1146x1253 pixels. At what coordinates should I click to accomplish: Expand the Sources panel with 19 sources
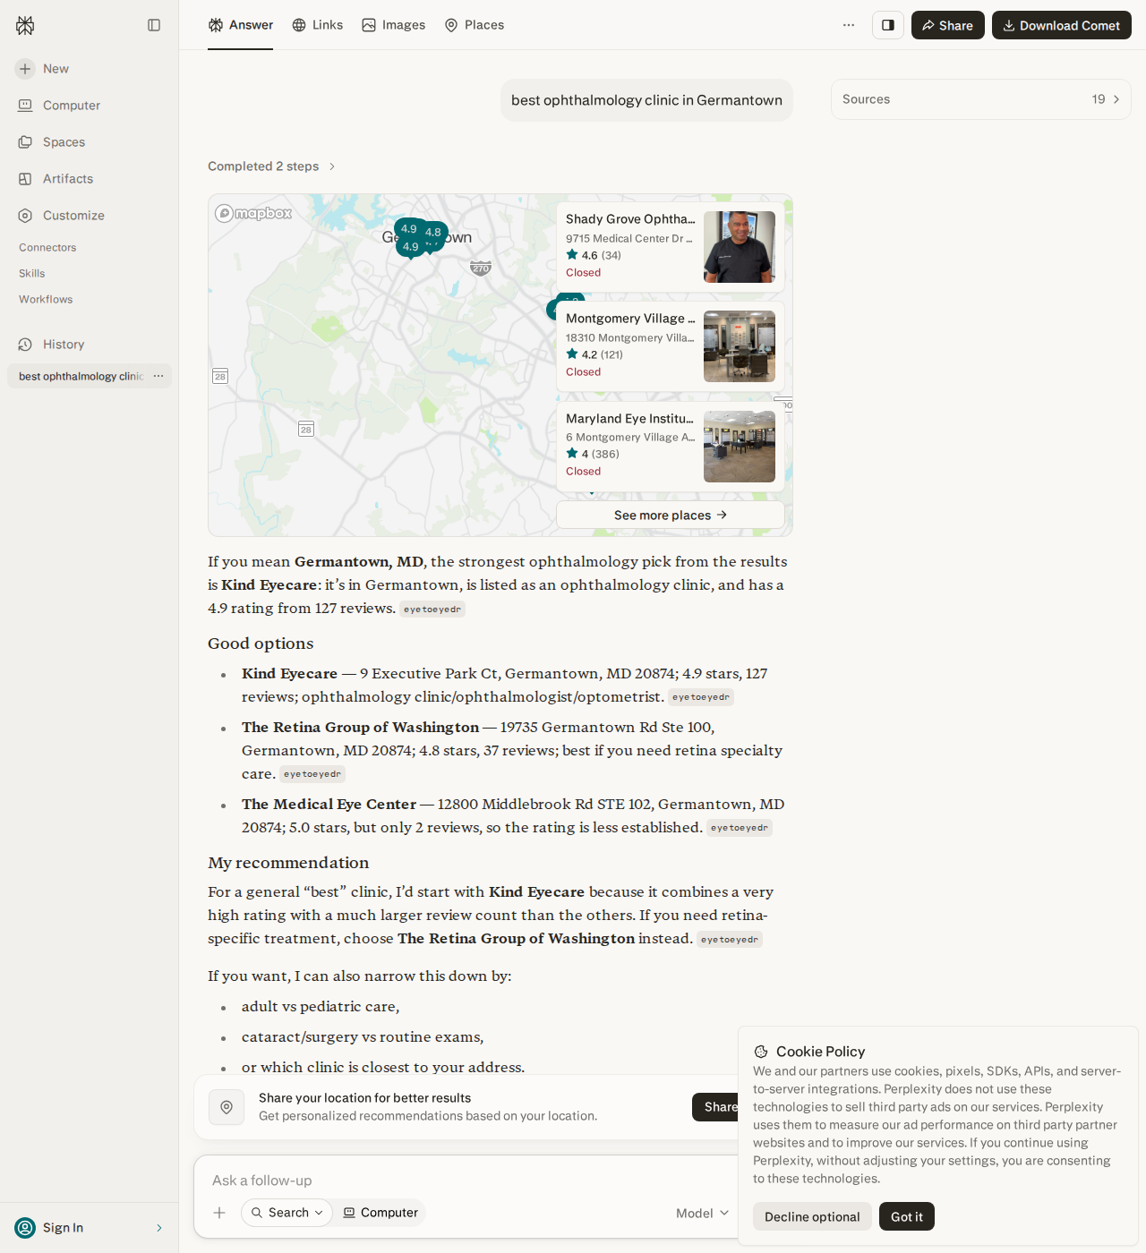[981, 99]
